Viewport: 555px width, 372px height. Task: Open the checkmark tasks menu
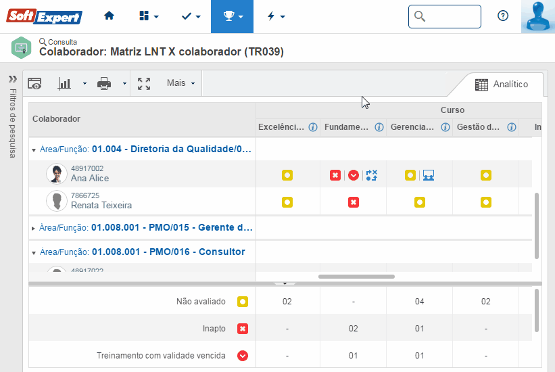point(191,16)
